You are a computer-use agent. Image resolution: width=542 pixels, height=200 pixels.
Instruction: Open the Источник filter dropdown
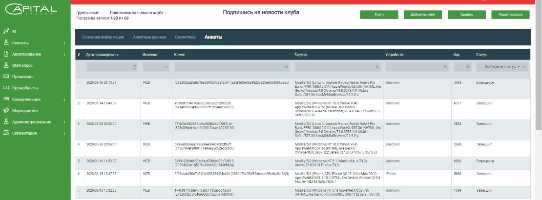coord(156,67)
